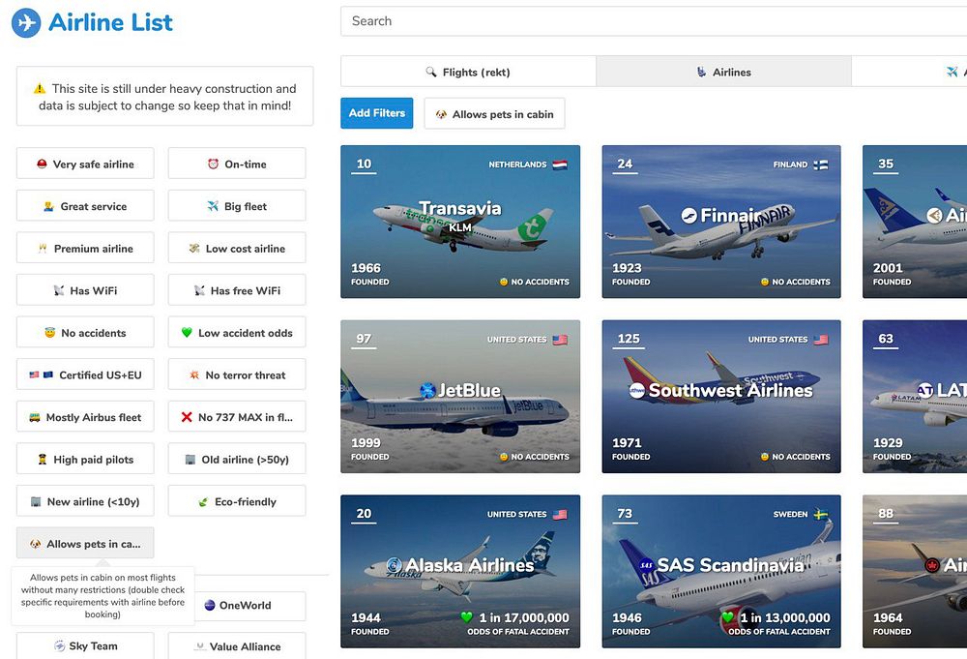967x659 pixels.
Task: Select the JetBlue airline card
Action: point(460,396)
